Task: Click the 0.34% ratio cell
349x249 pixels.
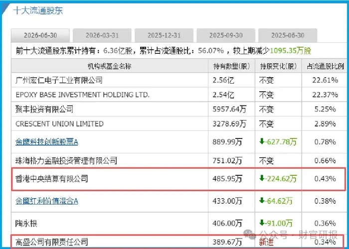Action: coord(325,242)
